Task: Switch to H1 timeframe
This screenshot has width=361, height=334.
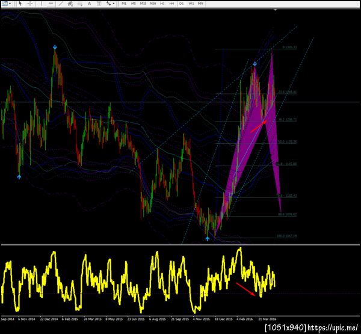Action: [162, 4]
